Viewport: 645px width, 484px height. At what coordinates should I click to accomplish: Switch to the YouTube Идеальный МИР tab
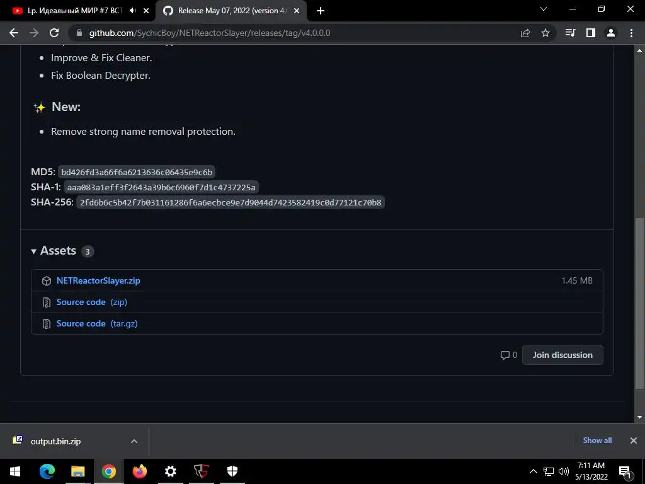(75, 11)
